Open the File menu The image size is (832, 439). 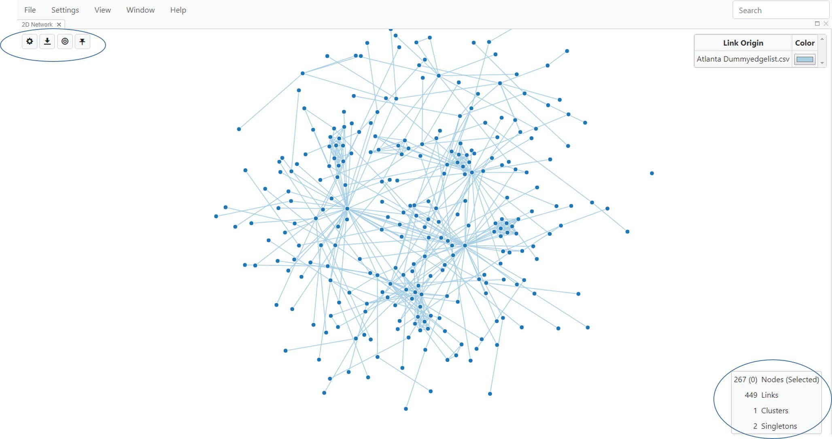click(30, 9)
